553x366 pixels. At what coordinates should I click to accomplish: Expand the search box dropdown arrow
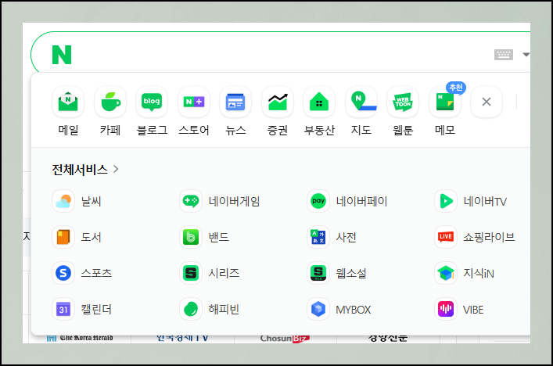526,55
